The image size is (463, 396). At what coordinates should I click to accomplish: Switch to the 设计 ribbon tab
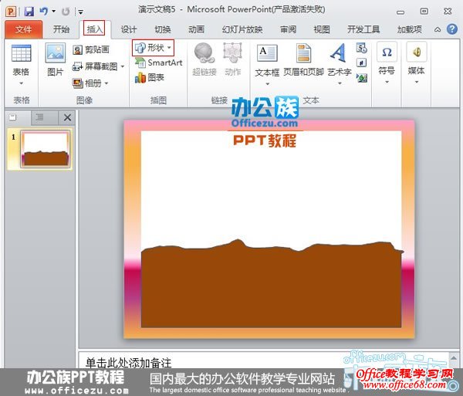pos(129,29)
